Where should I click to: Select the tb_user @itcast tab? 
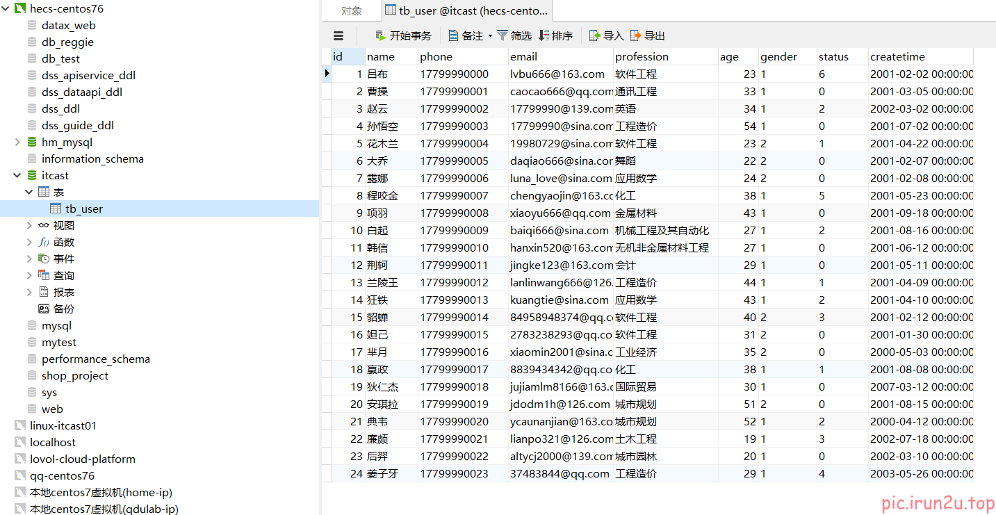click(x=466, y=10)
